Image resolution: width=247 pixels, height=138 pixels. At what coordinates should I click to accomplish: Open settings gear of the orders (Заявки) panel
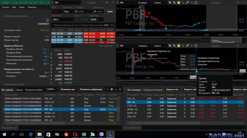112,89
